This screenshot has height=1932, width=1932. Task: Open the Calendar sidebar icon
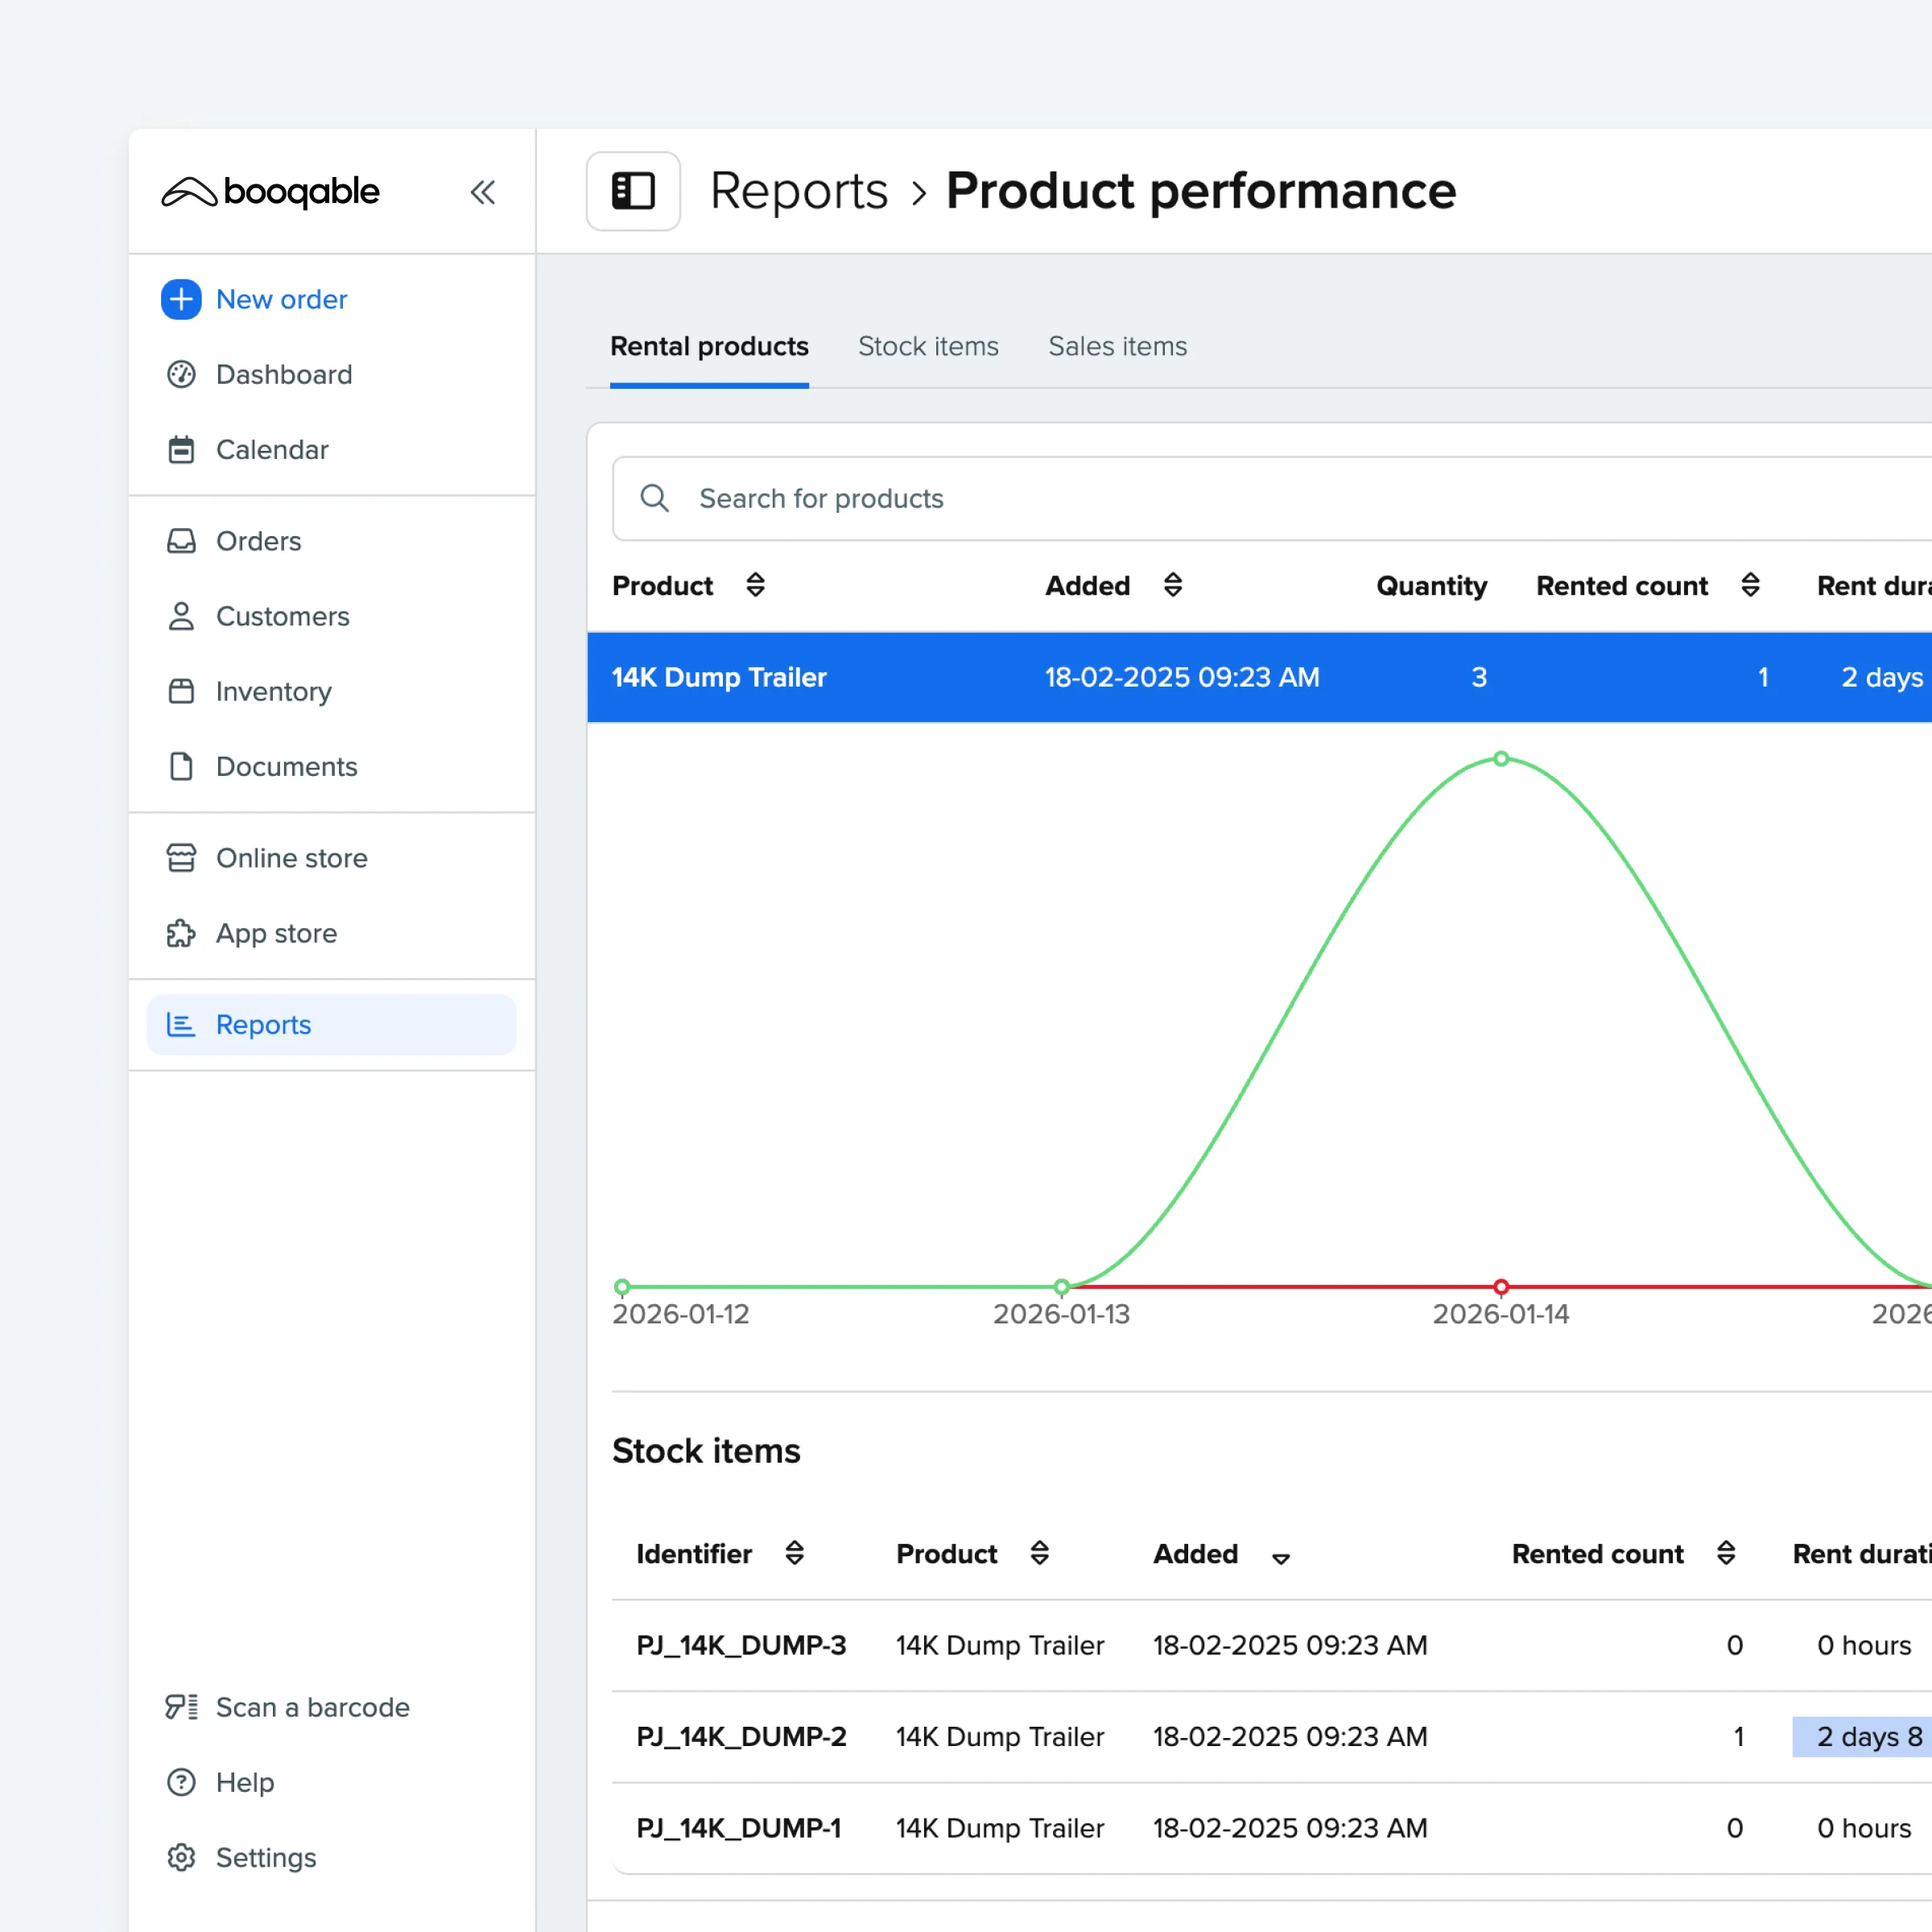(181, 450)
